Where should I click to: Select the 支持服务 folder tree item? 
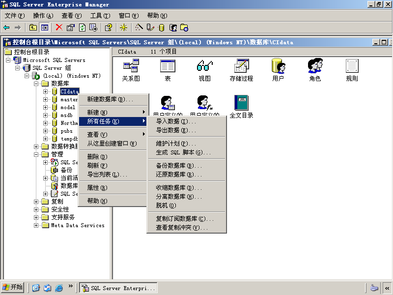(63, 217)
